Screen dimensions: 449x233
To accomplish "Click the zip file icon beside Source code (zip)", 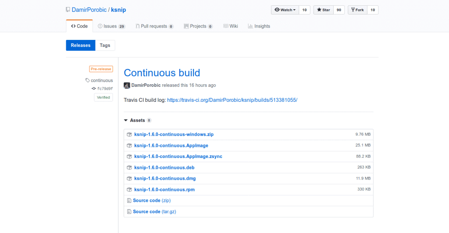I will coord(129,201).
